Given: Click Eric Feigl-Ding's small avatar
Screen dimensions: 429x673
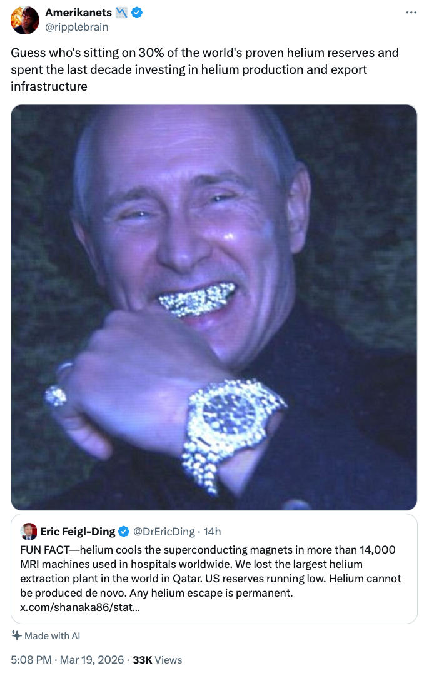Looking at the screenshot, I should click(29, 532).
